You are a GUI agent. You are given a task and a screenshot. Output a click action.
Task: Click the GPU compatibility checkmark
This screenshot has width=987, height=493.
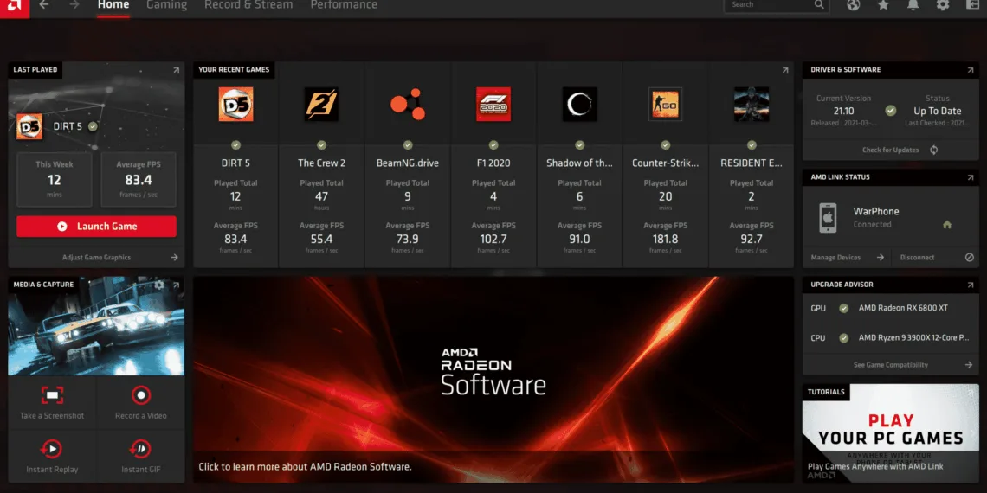(x=843, y=308)
